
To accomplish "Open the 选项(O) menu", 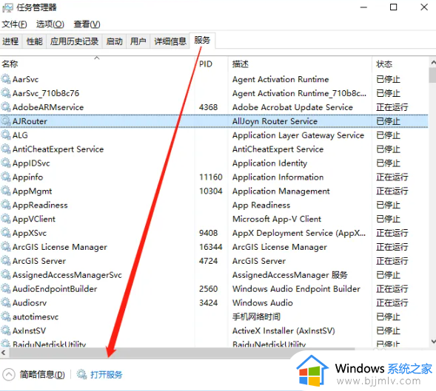I will pos(50,24).
